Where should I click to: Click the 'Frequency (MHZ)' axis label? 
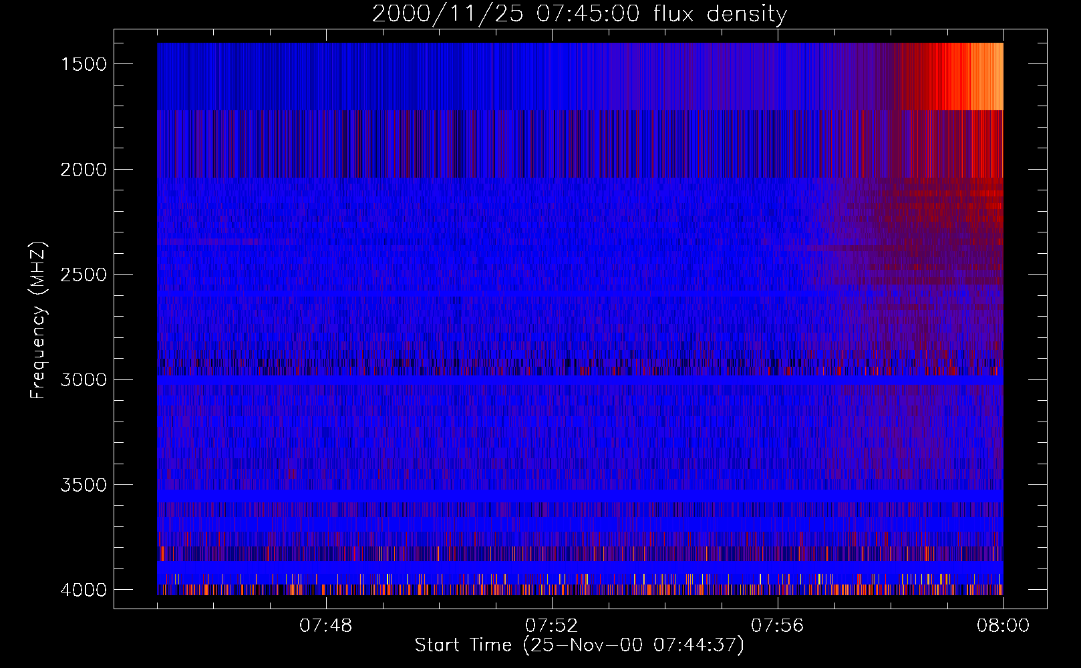point(39,321)
